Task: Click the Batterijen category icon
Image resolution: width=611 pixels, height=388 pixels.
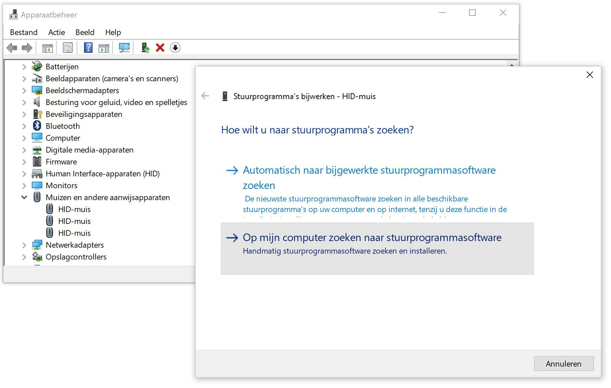Action: point(37,66)
